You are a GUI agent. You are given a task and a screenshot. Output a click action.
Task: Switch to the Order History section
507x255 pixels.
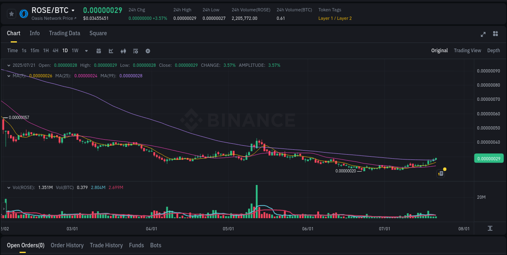click(67, 245)
